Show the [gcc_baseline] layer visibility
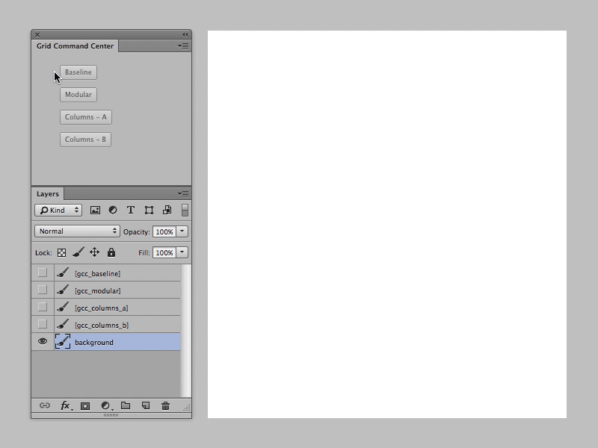This screenshot has width=598, height=448. point(42,272)
